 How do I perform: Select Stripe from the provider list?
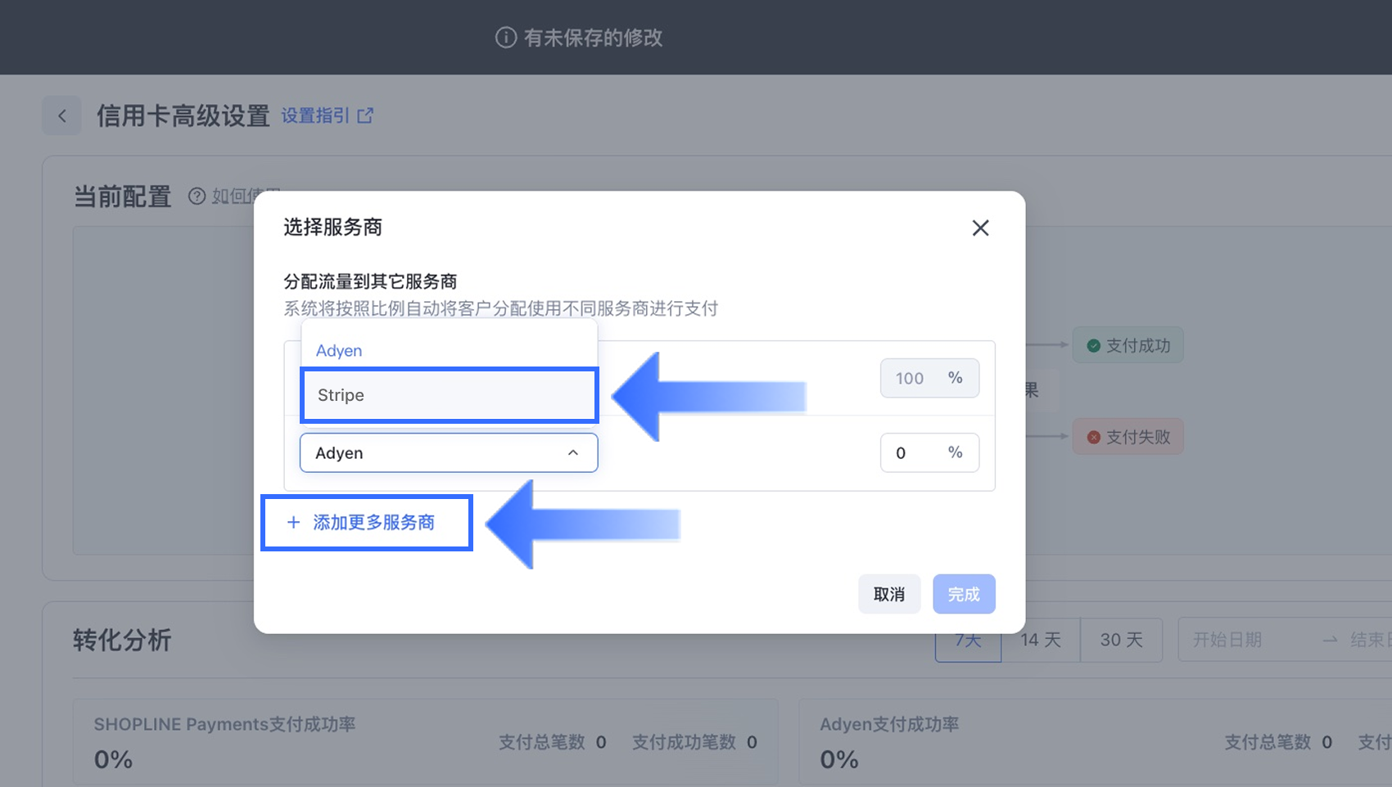449,395
